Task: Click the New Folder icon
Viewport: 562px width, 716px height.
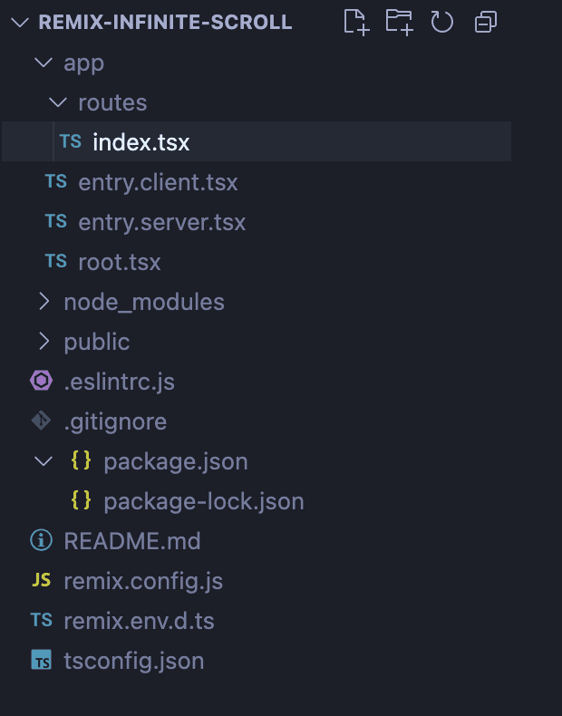Action: click(399, 22)
